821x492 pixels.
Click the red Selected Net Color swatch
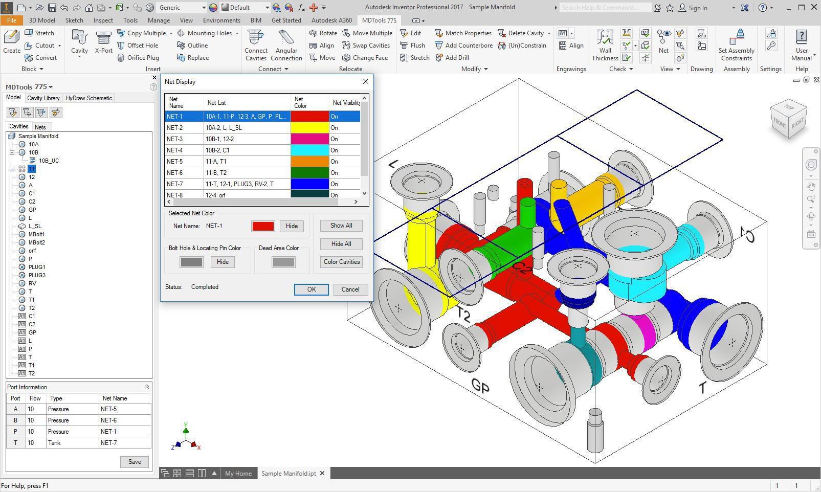[263, 226]
